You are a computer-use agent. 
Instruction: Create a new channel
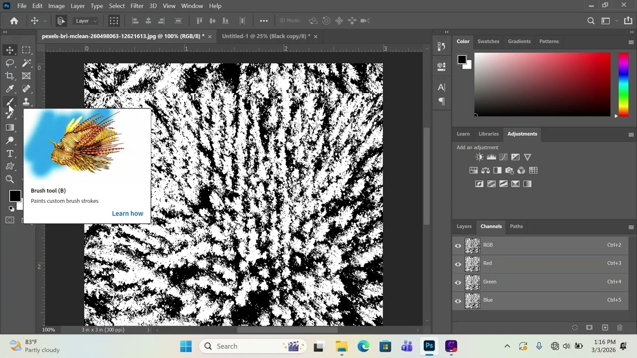click(605, 328)
